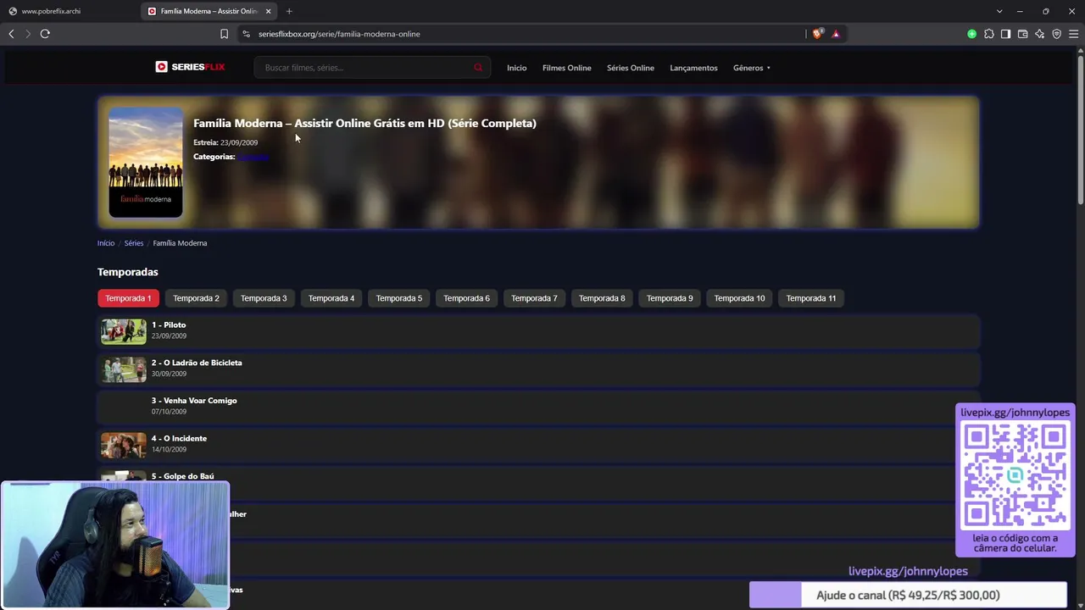This screenshot has width=1085, height=610.
Task: Select the Família Moderna browser tab
Action: 209,11
